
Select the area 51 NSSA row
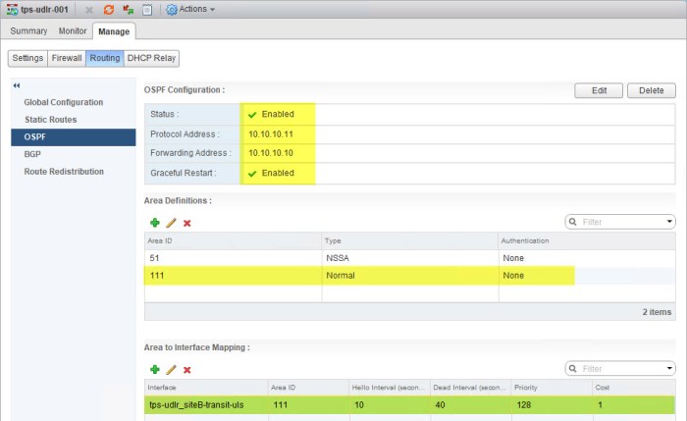click(x=409, y=258)
